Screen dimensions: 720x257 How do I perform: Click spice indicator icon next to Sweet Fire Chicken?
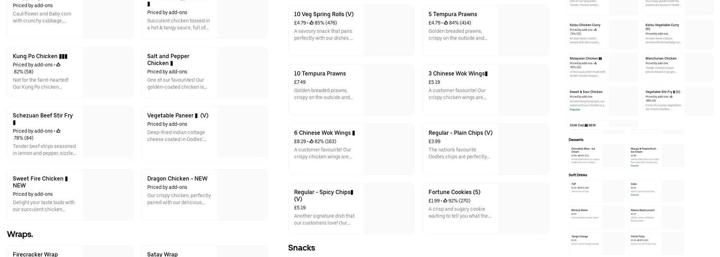[66, 179]
